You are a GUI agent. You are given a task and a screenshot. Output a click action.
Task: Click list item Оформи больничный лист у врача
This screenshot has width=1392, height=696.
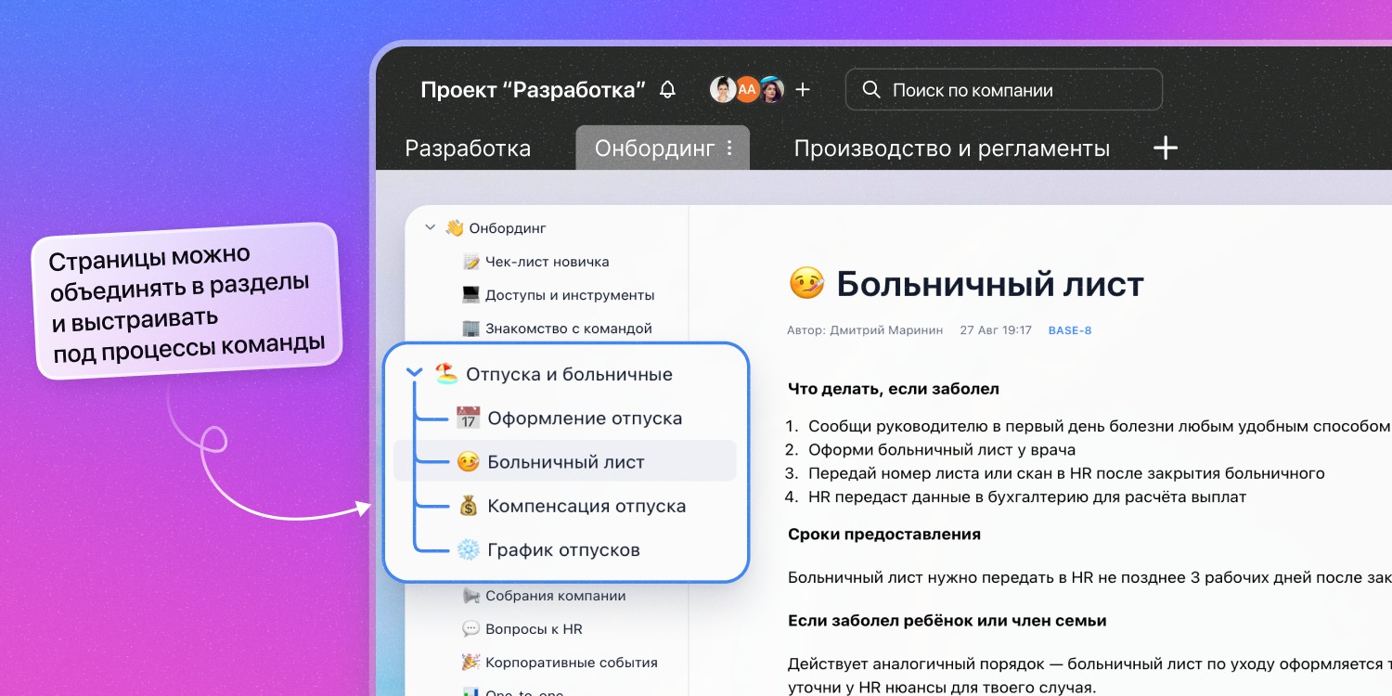942,450
